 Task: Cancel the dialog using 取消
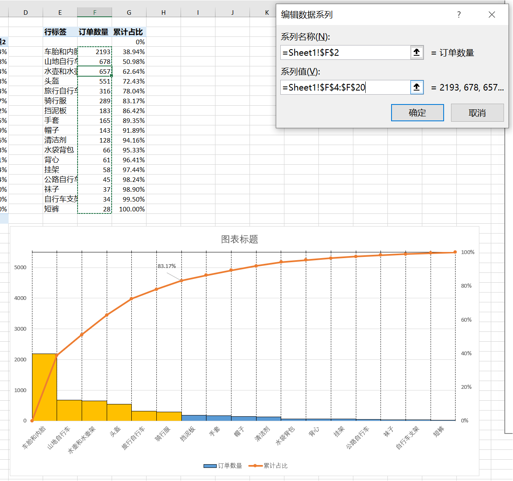coord(477,113)
